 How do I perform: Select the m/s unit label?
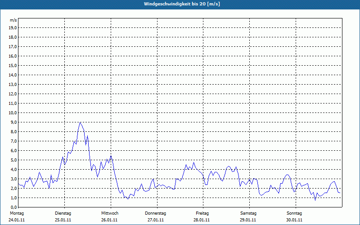tap(13, 20)
